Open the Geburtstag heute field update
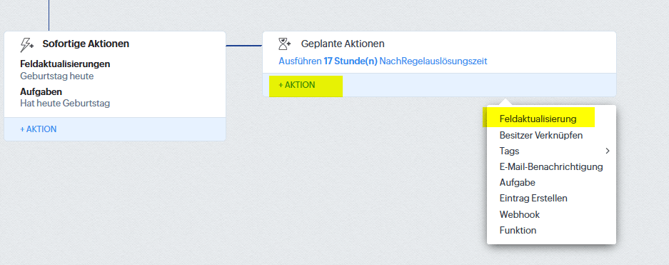The width and height of the screenshot is (669, 265). (x=56, y=76)
